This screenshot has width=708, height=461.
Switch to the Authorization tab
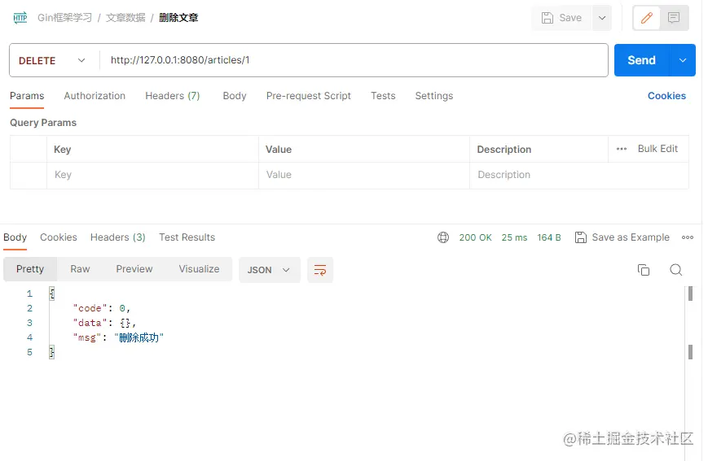pos(95,96)
